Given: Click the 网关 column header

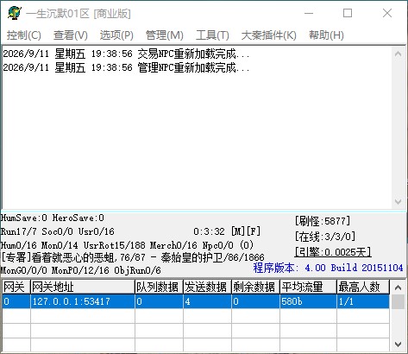Looking at the screenshot, I should pos(16,287).
